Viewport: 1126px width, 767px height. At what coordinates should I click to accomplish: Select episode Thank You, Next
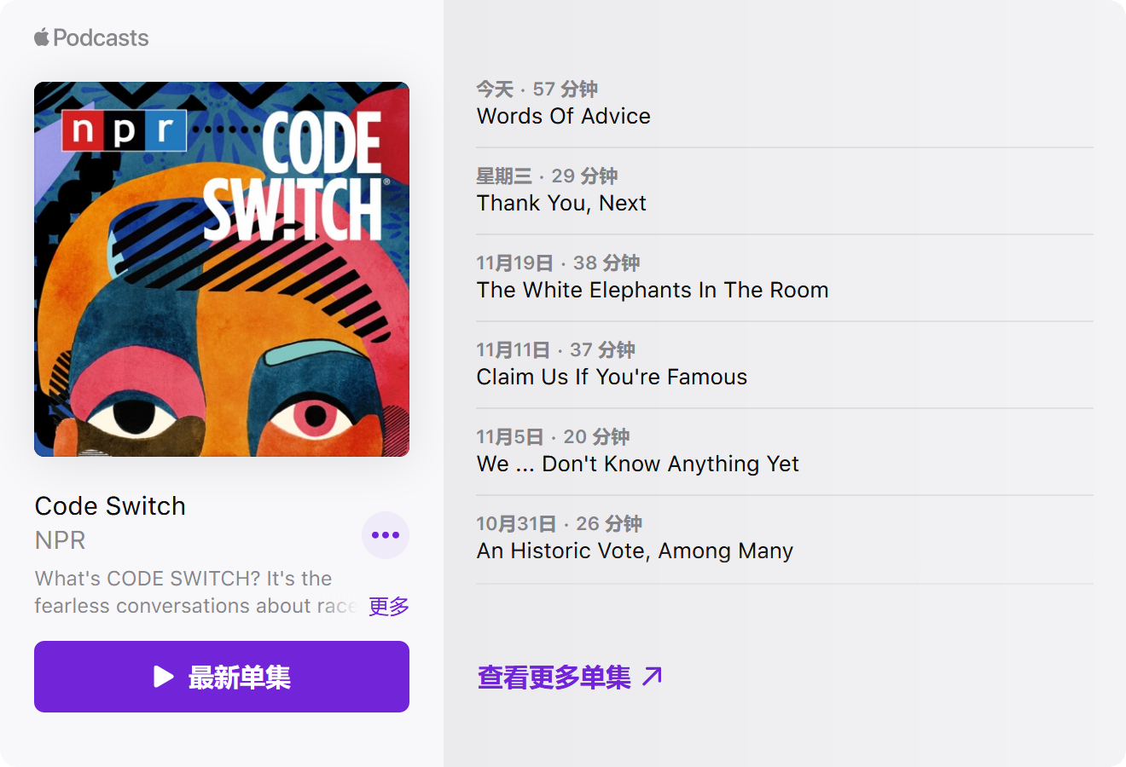(x=561, y=203)
